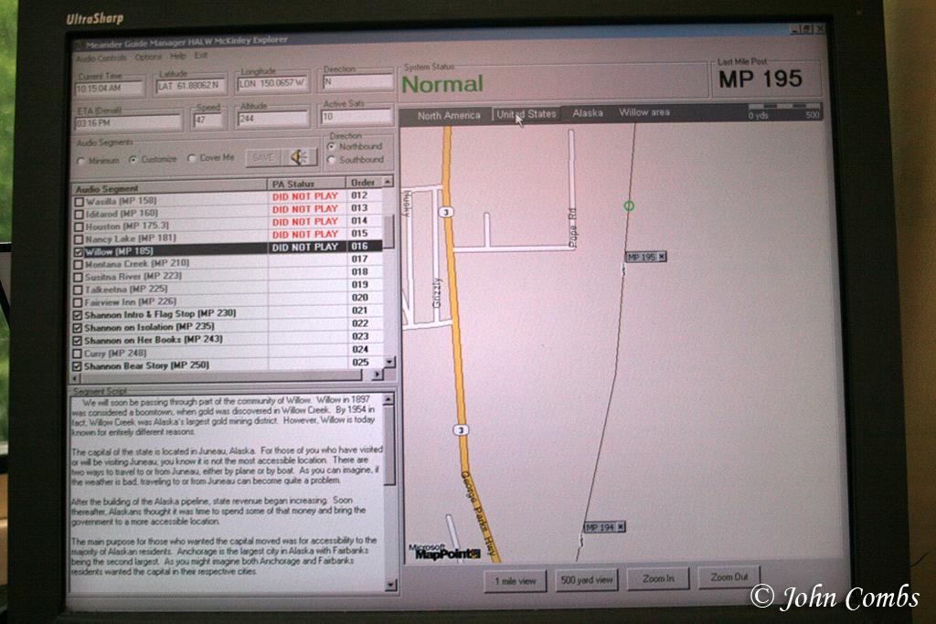Click the Latitude field
The width and height of the screenshot is (936, 624).
[x=190, y=85]
